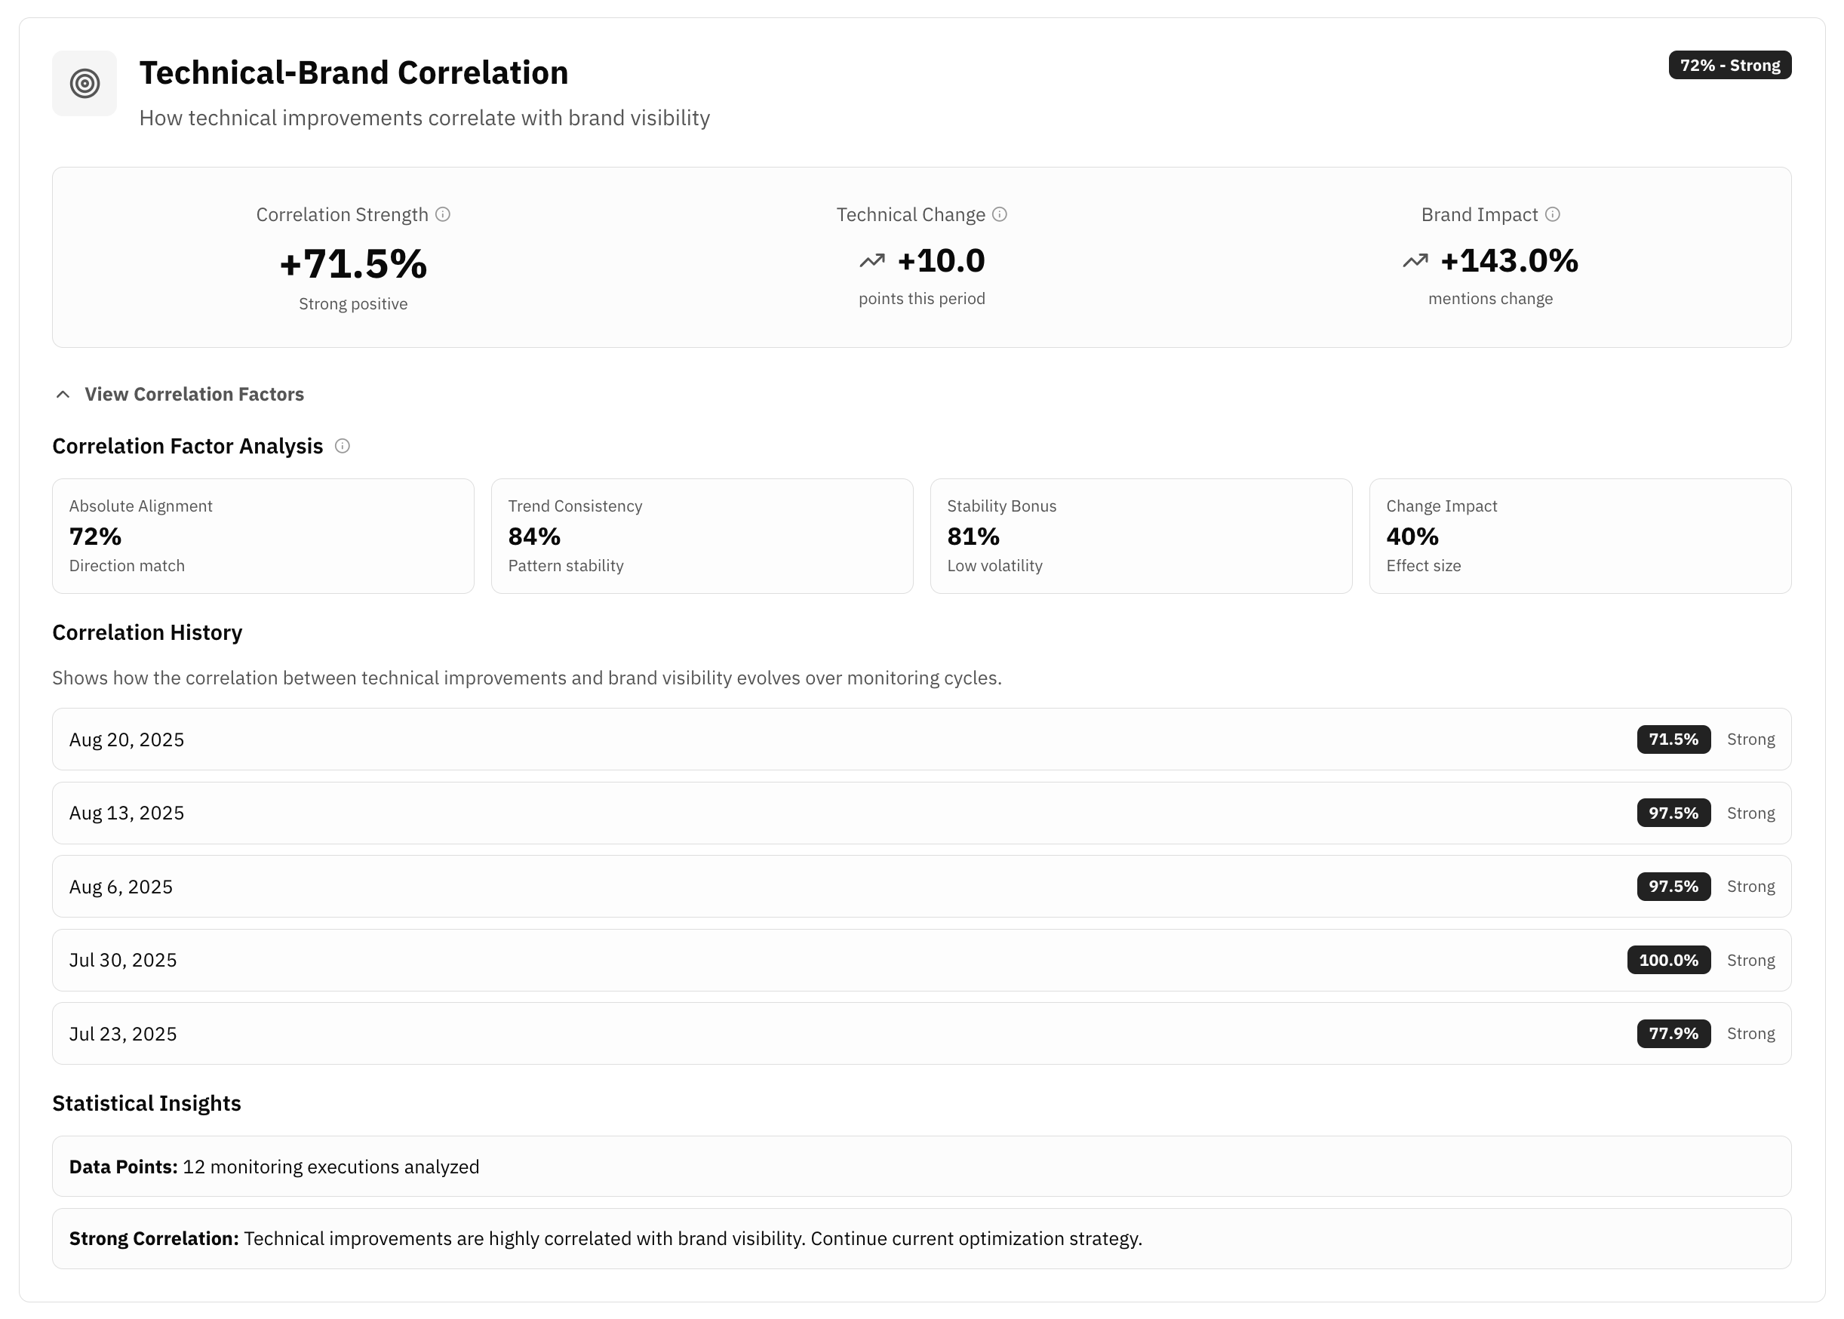1844x1319 pixels.
Task: Click the View Correlation Factors link
Action: [x=193, y=394]
